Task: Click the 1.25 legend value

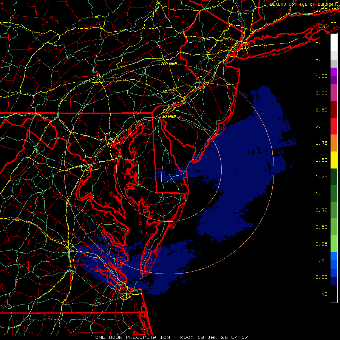Action: coord(321,177)
